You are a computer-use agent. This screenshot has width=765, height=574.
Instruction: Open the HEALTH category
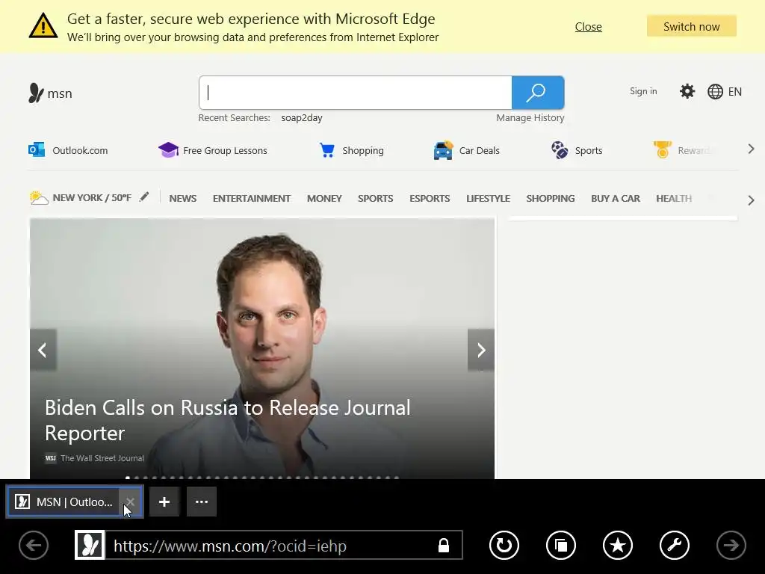674,198
